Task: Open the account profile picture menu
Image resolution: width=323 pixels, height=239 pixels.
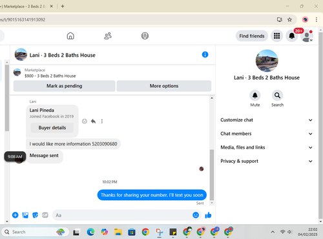Action: coord(307,36)
